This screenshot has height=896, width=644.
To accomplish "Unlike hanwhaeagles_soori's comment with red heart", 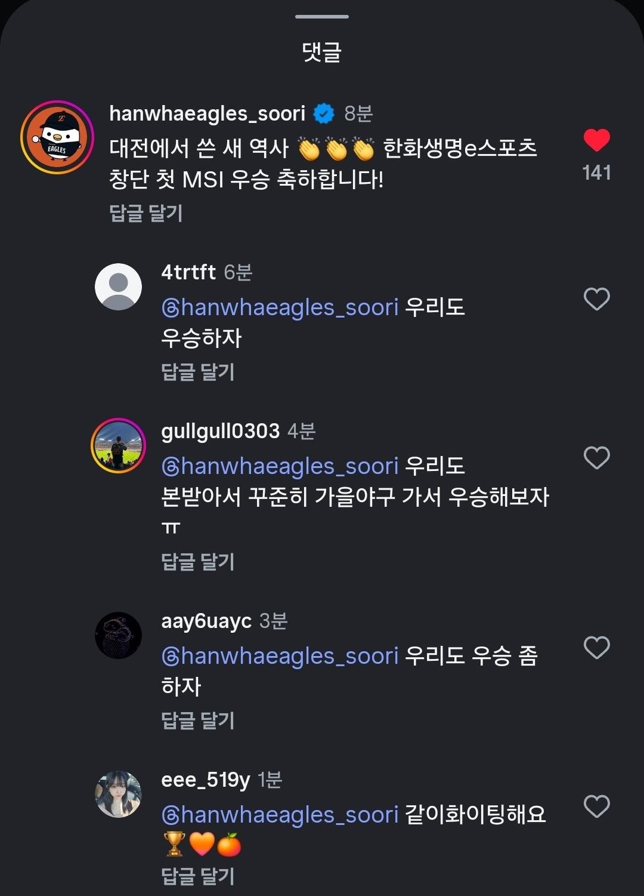I will point(596,140).
